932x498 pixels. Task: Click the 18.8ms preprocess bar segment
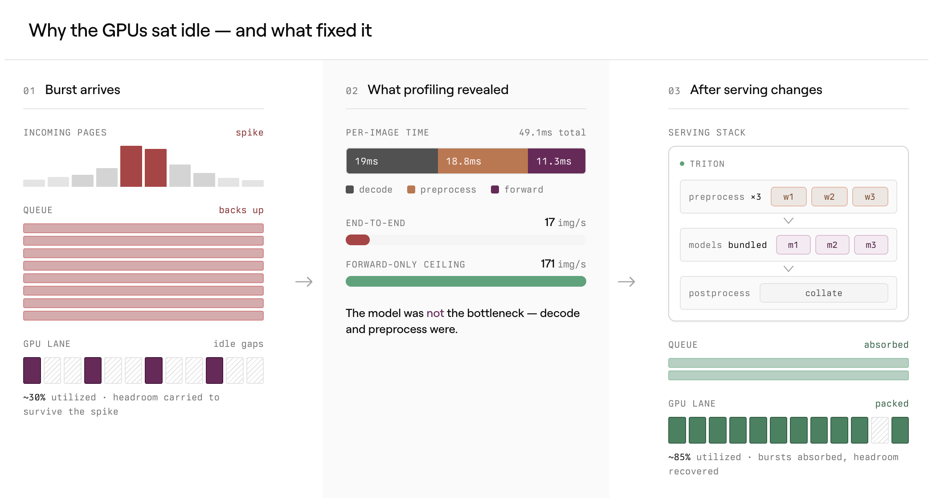(x=483, y=161)
